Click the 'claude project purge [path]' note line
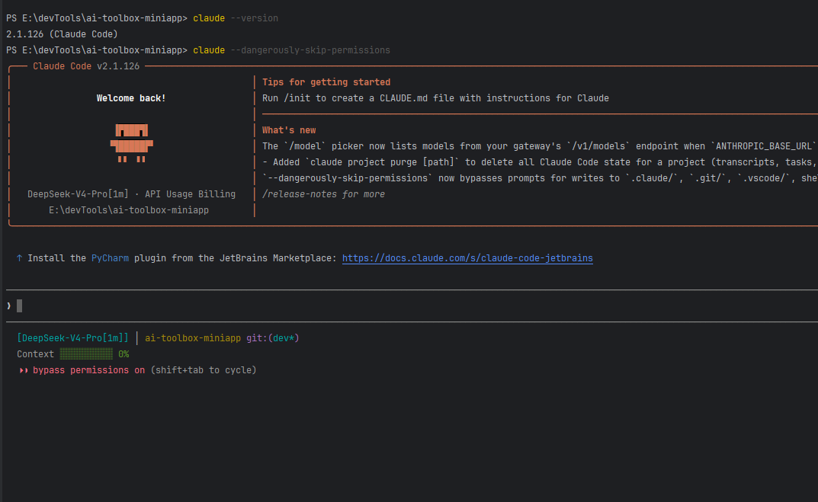 coord(540,162)
